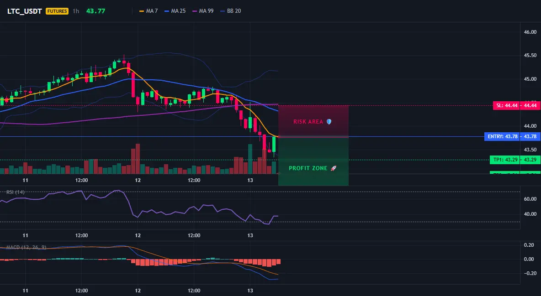541x296 pixels.
Task: Click the shield icon in RISK AREA
Action: click(329, 122)
